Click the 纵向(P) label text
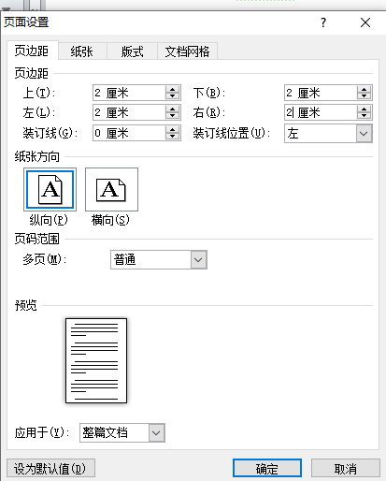Viewport: 386px width, 481px height. coord(49,220)
